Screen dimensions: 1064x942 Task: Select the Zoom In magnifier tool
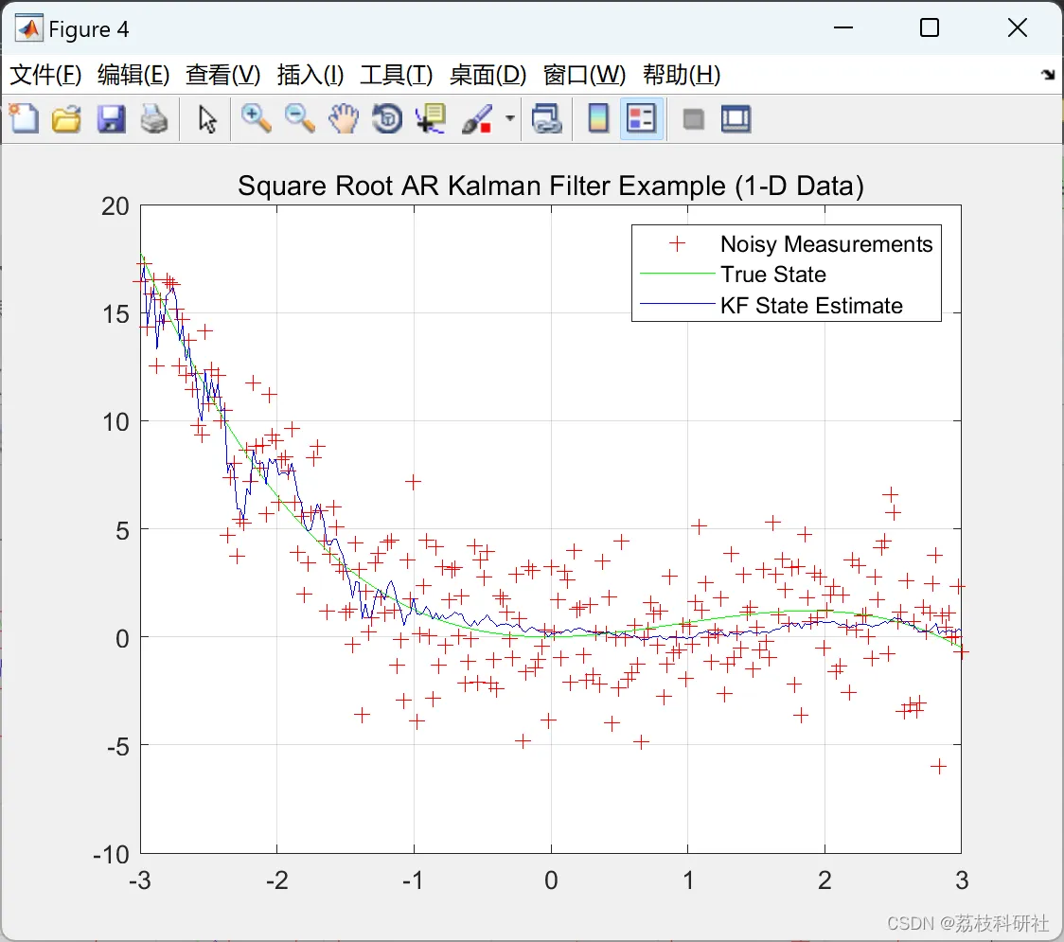click(257, 118)
